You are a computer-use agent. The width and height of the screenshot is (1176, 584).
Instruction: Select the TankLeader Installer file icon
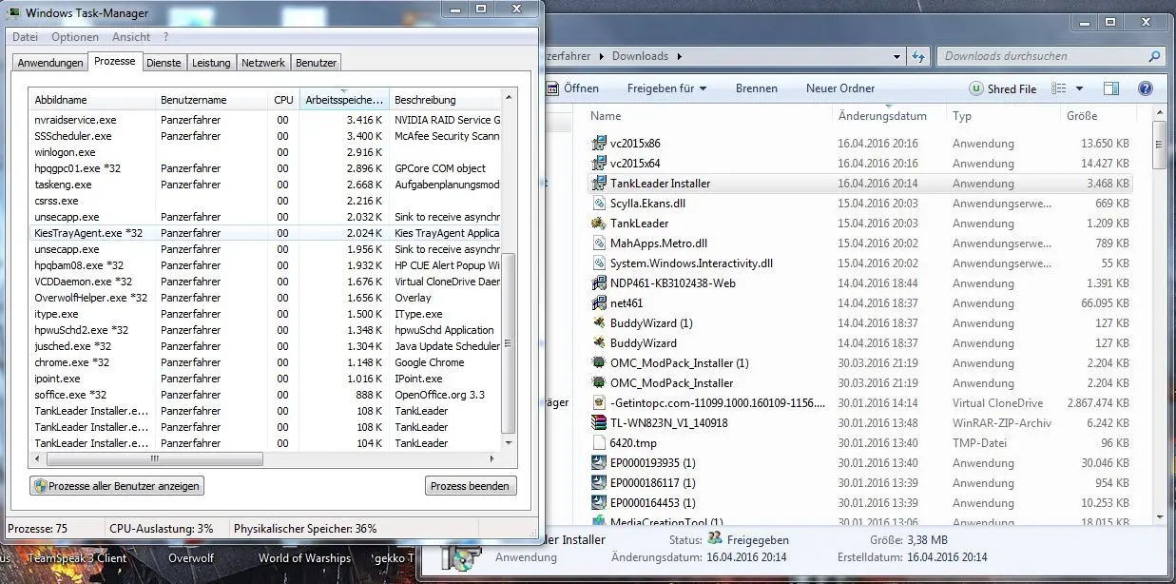(x=599, y=184)
